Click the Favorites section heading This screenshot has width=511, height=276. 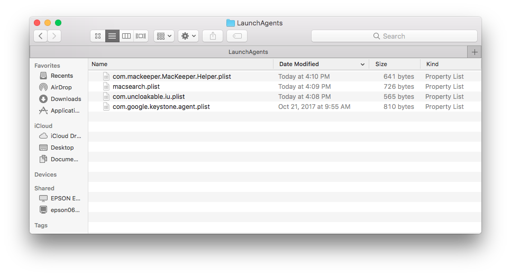(47, 66)
